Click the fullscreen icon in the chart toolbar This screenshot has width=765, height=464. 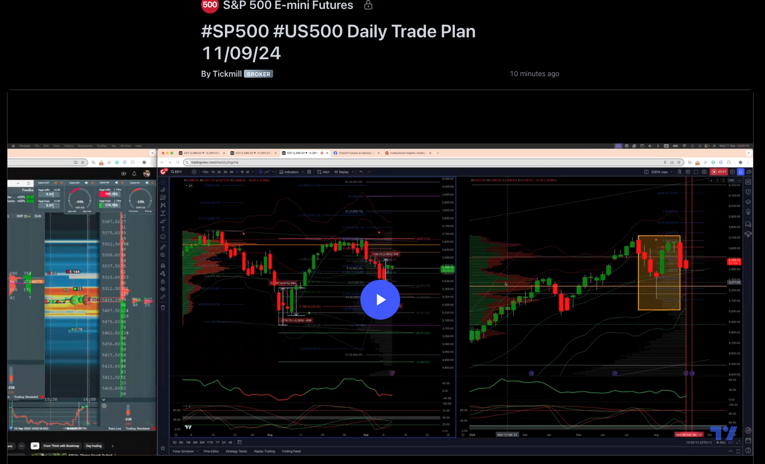tap(696, 172)
